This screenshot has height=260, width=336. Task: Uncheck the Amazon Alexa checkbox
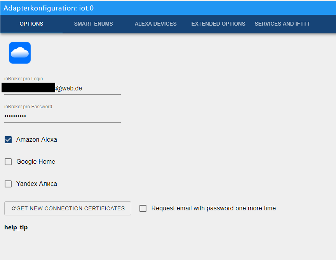click(x=8, y=140)
